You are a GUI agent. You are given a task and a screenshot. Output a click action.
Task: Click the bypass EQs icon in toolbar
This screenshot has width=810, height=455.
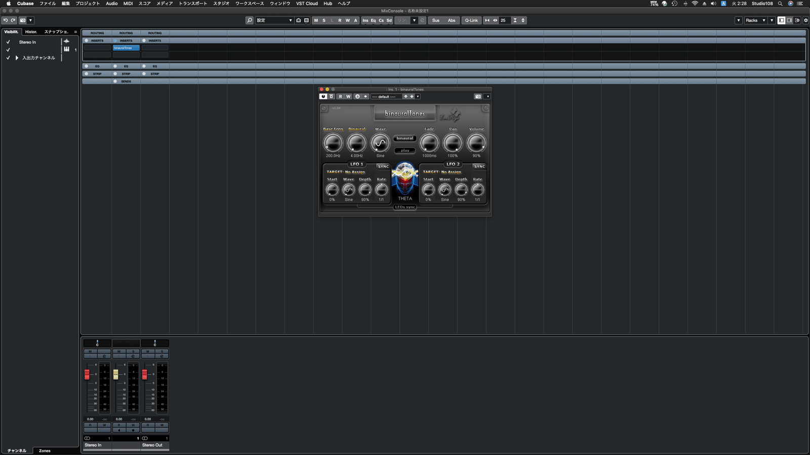(x=374, y=20)
